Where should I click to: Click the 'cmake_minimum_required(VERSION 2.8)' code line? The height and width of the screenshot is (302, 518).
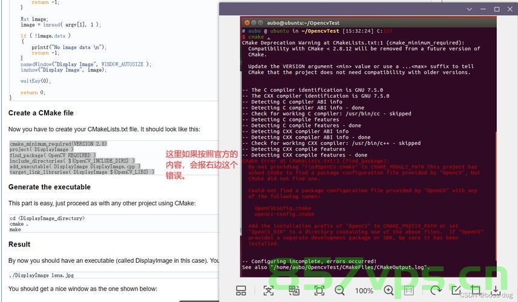tap(59, 144)
